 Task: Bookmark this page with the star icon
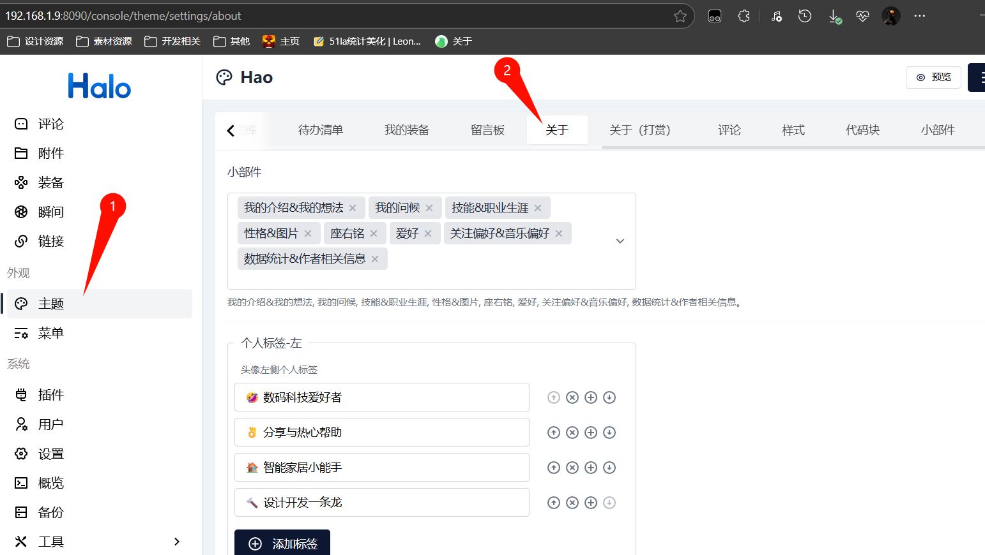click(680, 16)
